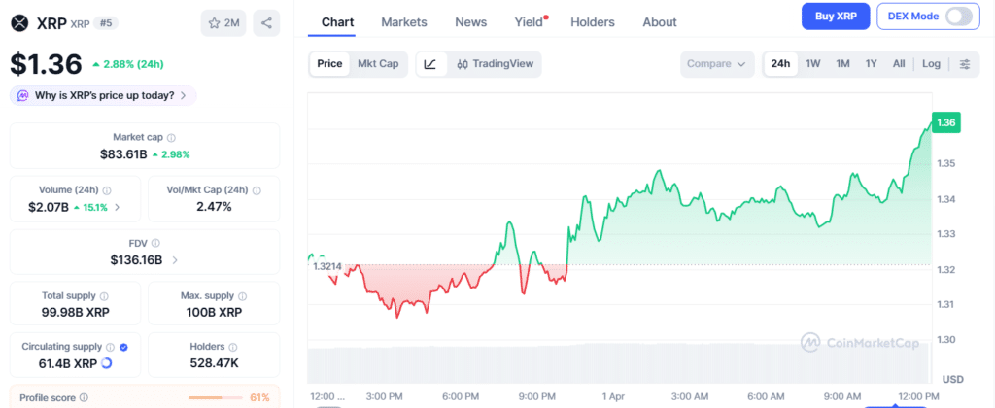Click the AI icon beside price question
The height and width of the screenshot is (408, 995).
pyautogui.click(x=23, y=96)
